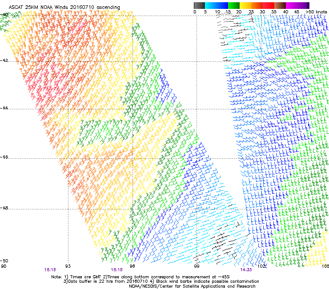Click the 'Data buffer is 22 hrs' note line

click(x=161, y=281)
